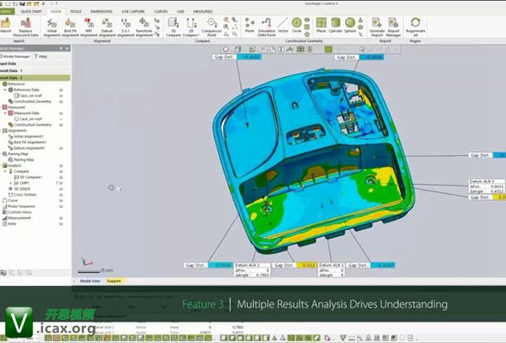Toggle visibility of 3D GD&Ts
The width and height of the screenshot is (506, 343).
(61, 189)
